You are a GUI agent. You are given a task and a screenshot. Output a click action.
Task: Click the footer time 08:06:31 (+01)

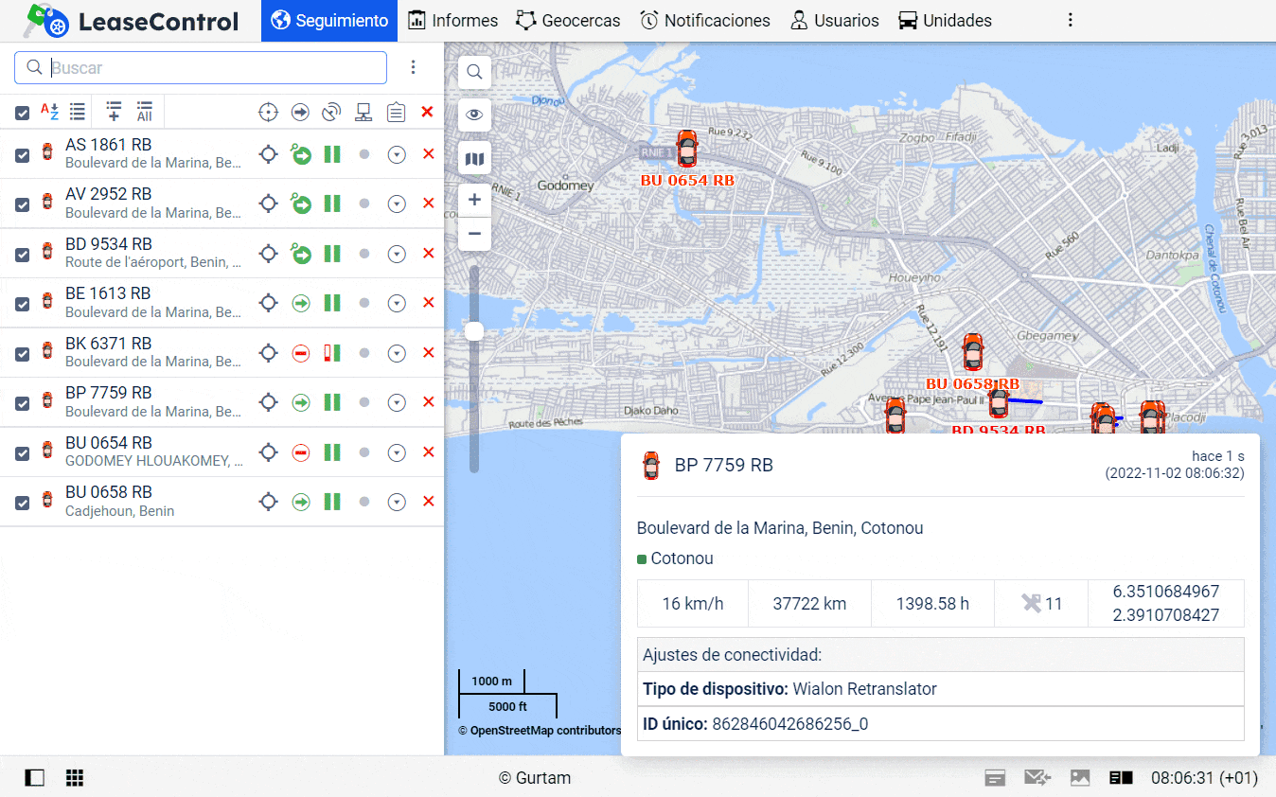click(x=1204, y=778)
